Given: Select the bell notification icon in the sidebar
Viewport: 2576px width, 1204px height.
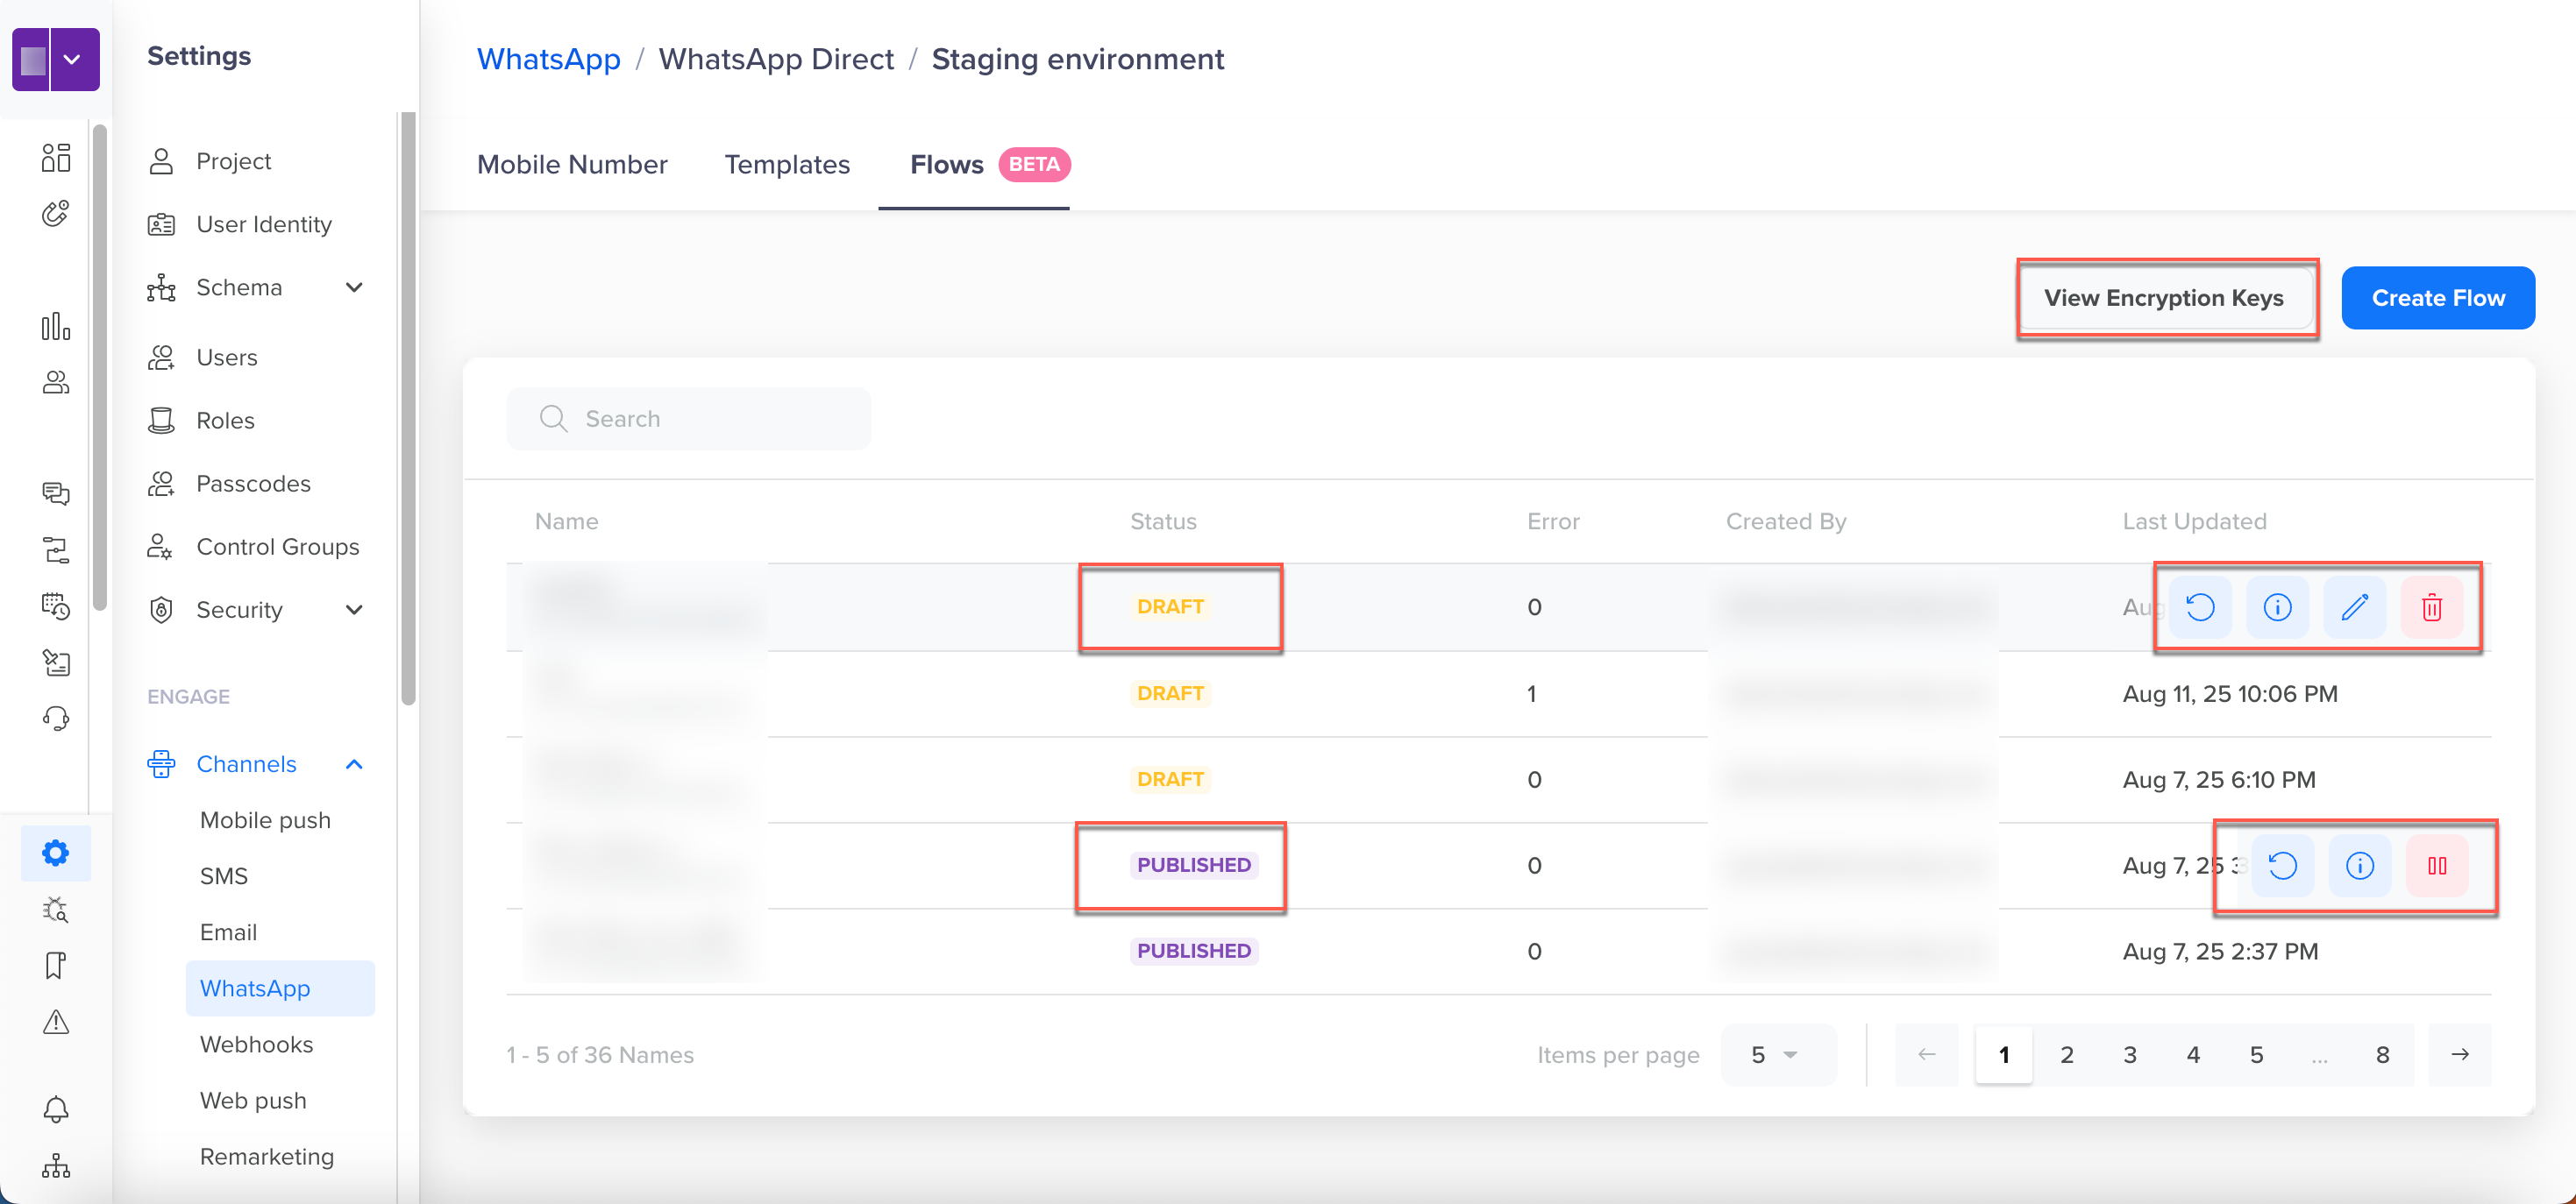Looking at the screenshot, I should 55,1109.
